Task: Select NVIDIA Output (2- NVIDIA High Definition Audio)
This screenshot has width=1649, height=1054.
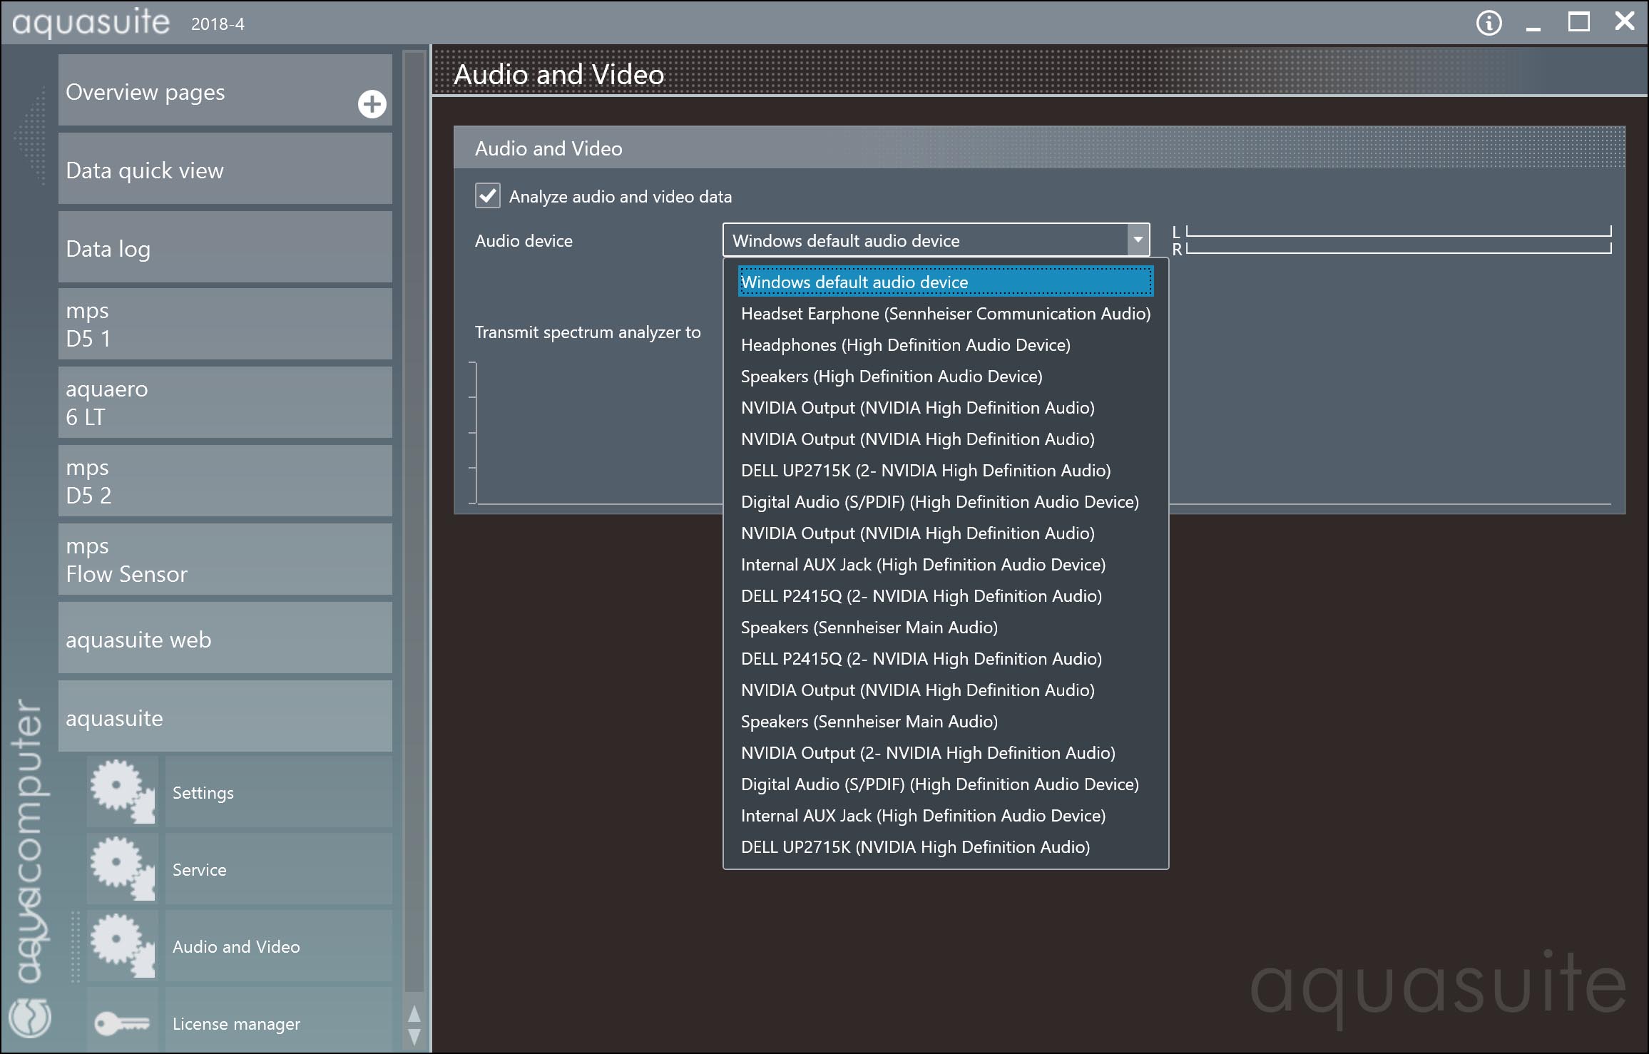Action: coord(946,752)
